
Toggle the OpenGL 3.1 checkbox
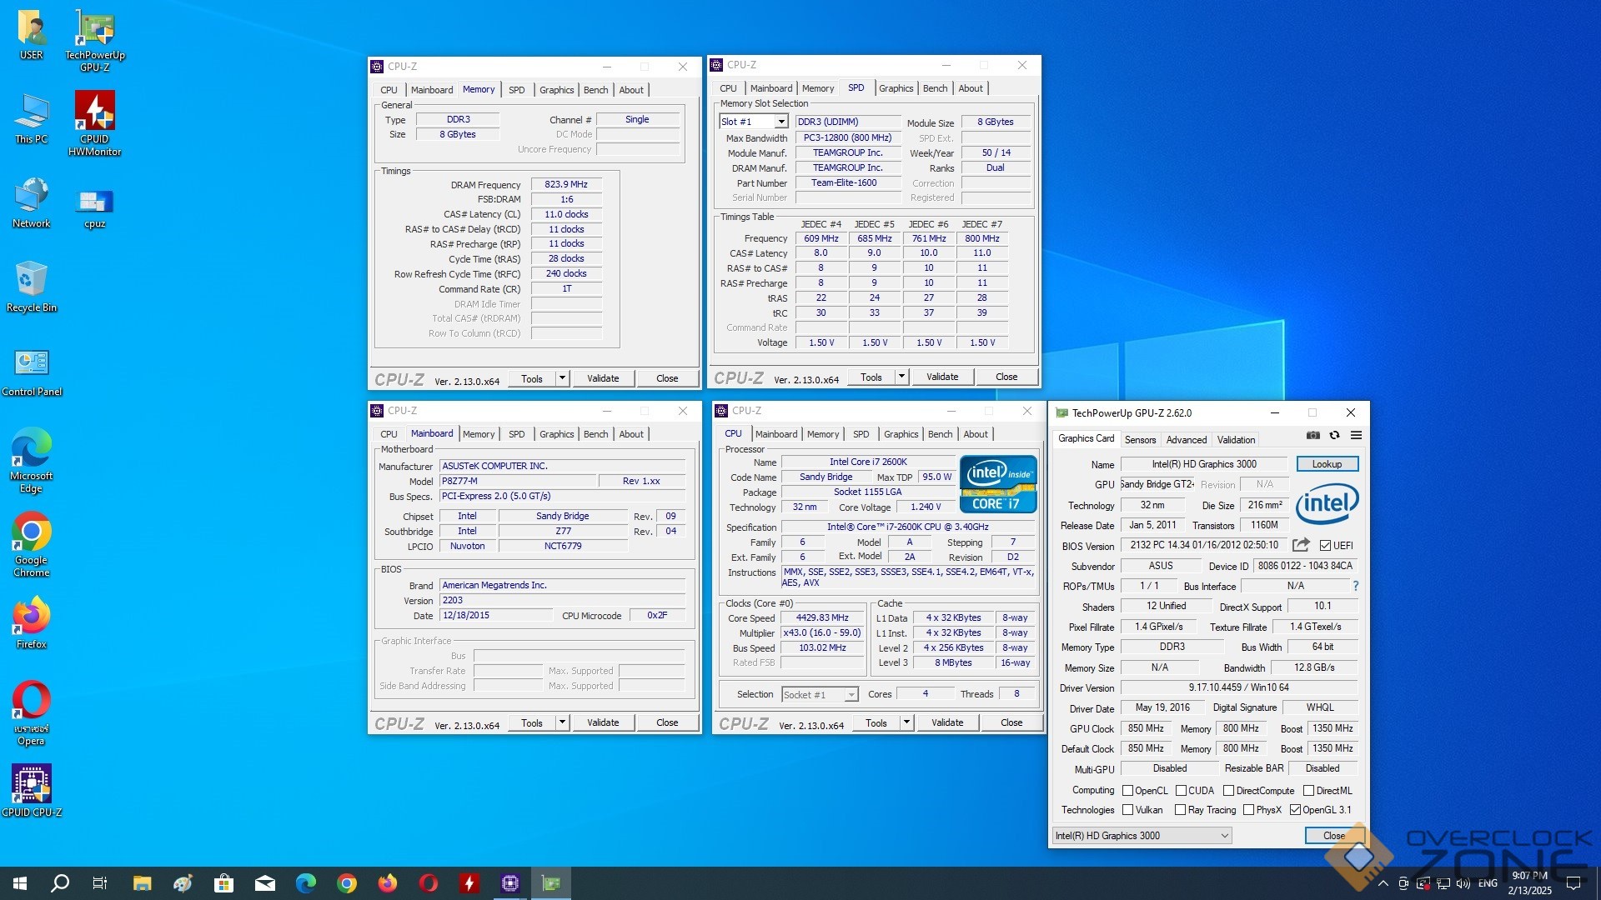pyautogui.click(x=1295, y=810)
